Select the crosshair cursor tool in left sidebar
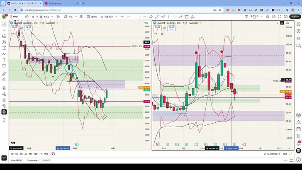The image size is (302, 170). coord(4,24)
